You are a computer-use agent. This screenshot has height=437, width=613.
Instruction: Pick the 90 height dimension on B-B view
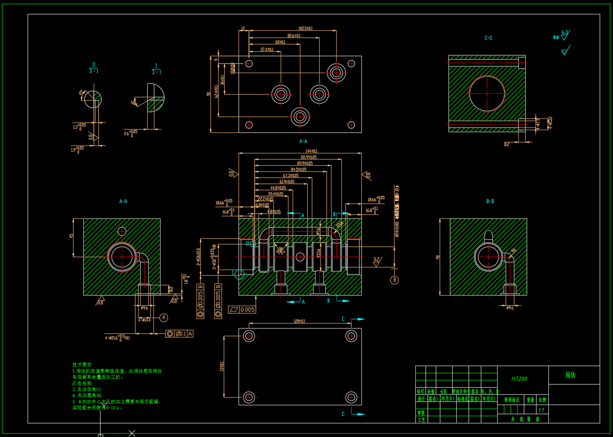pos(438,257)
